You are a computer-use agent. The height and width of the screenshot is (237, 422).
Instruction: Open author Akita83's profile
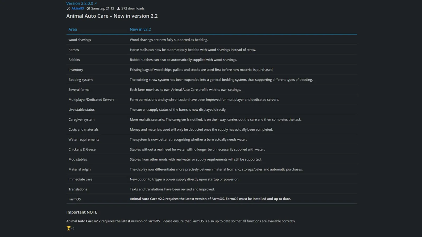[x=78, y=8]
